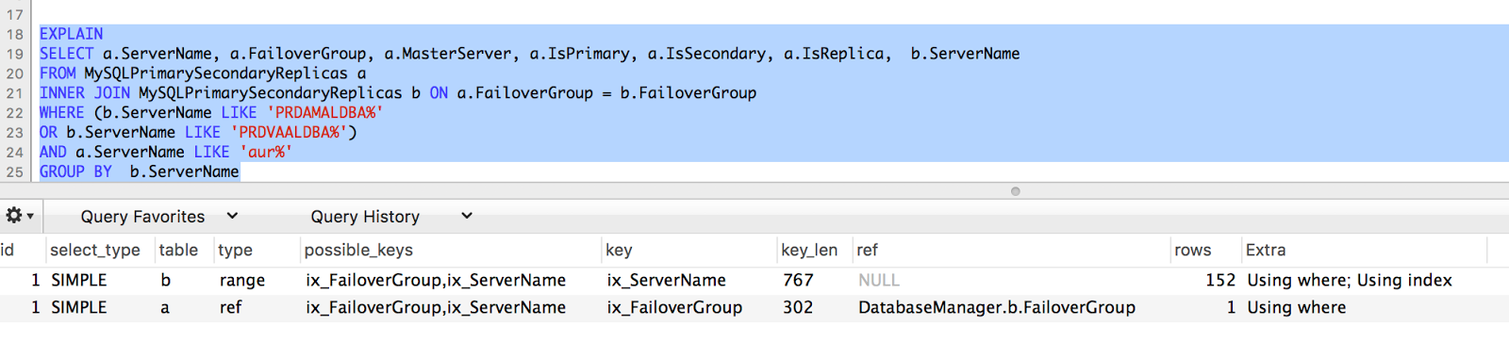Click the Extra column header
1509x342 pixels.
click(x=1266, y=250)
